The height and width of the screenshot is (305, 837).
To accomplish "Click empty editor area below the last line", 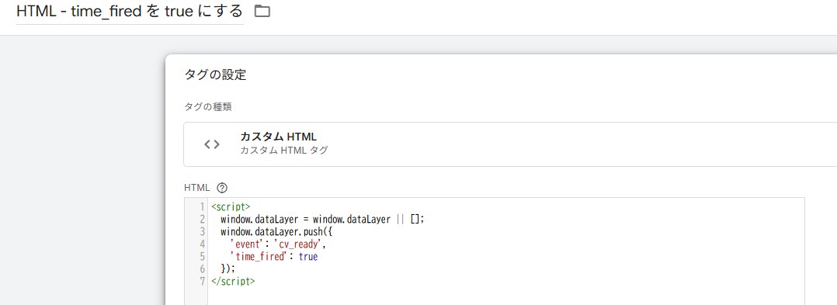I will 505,296.
